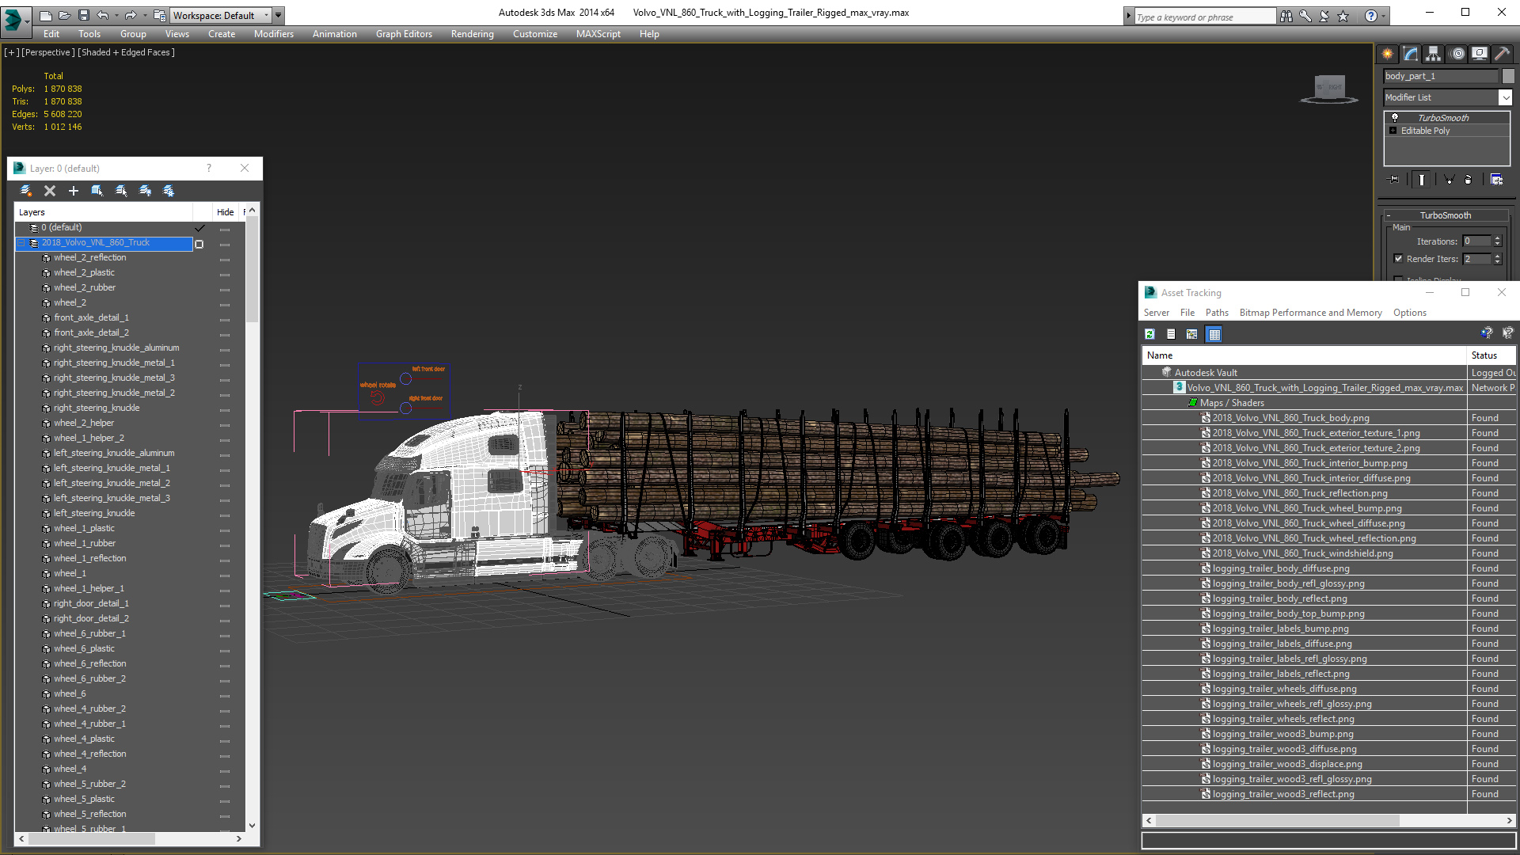Click the Communication Center satellite icon

point(1324,16)
